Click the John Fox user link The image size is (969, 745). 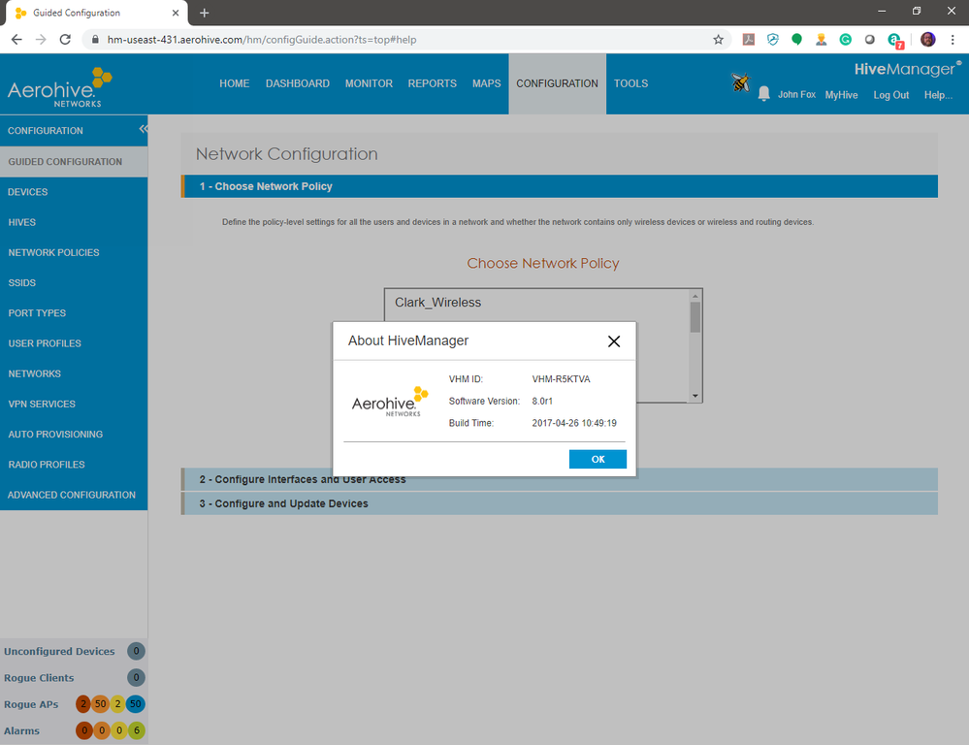pyautogui.click(x=796, y=95)
